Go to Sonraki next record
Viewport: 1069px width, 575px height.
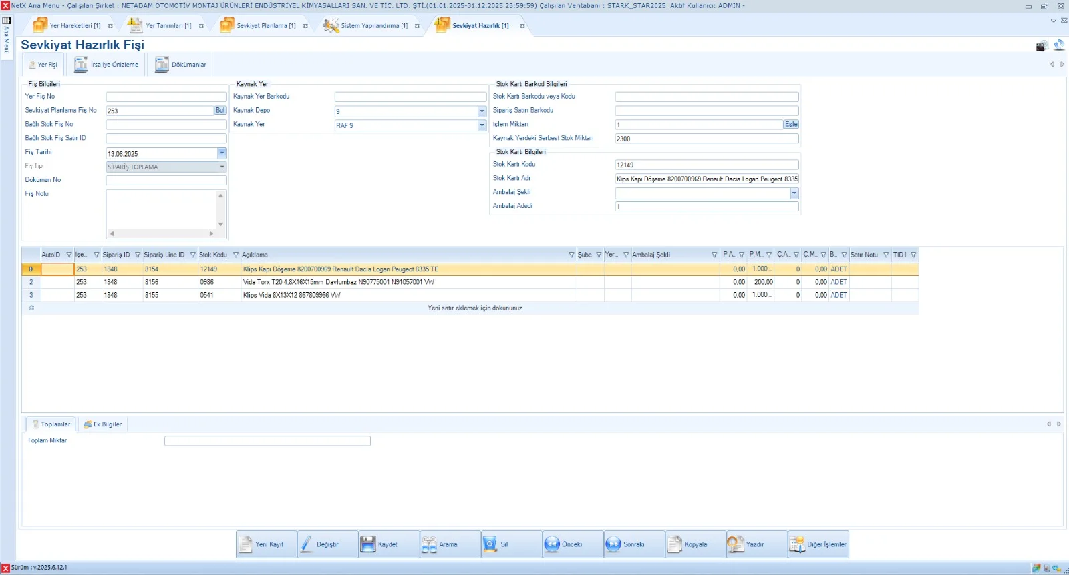pyautogui.click(x=613, y=544)
